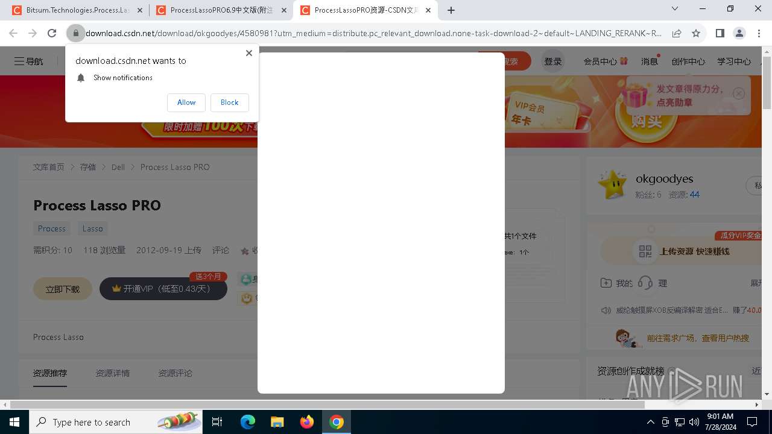Go to 文库首页 breadcrumb
The height and width of the screenshot is (434, 772).
48,167
